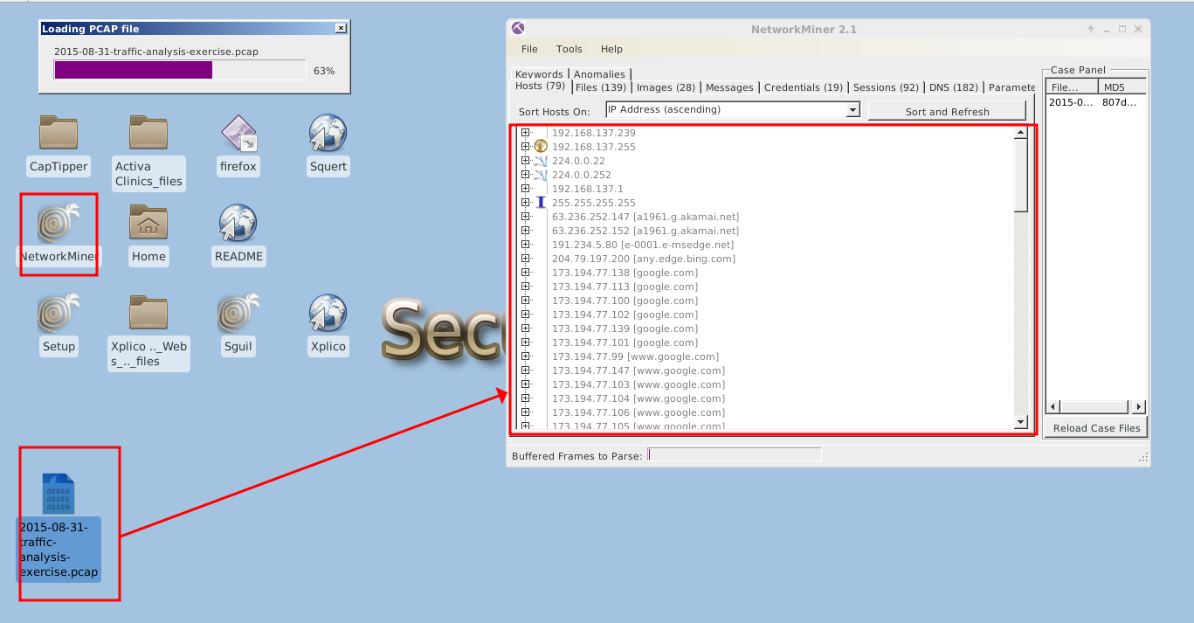Select host 173.194.77.100 [google.com]
Screen dimensions: 1194x623
625,301
